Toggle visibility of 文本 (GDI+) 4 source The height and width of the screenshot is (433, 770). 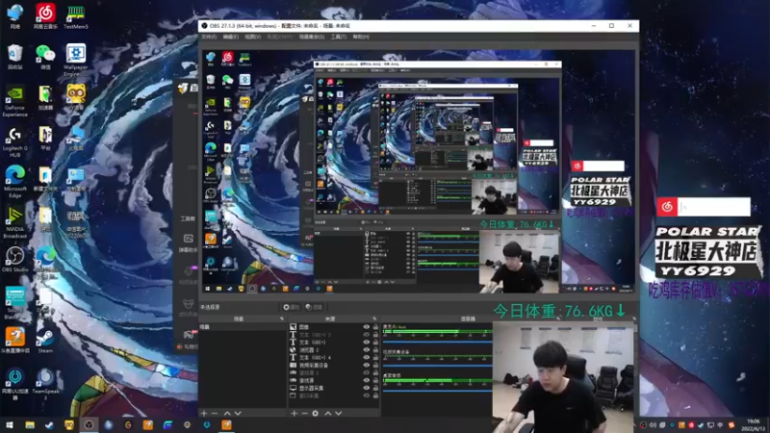pos(367,357)
